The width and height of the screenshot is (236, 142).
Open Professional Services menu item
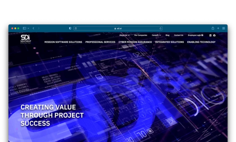pyautogui.click(x=100, y=42)
